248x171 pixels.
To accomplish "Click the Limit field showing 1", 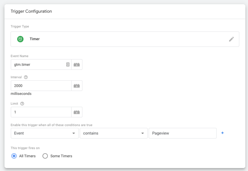I will coord(40,112).
